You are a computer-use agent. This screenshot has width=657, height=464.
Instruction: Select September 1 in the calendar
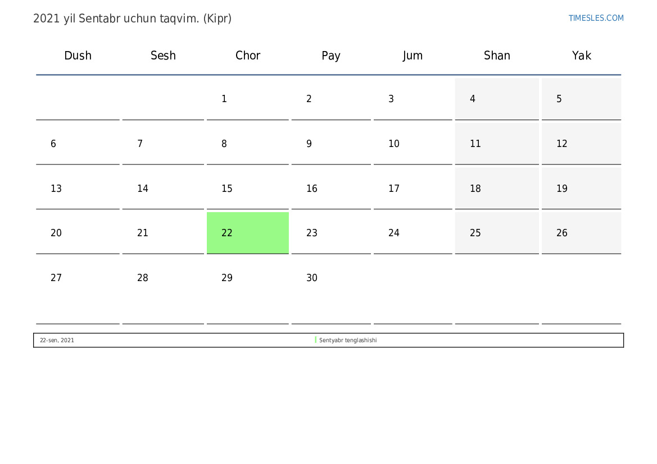point(224,99)
